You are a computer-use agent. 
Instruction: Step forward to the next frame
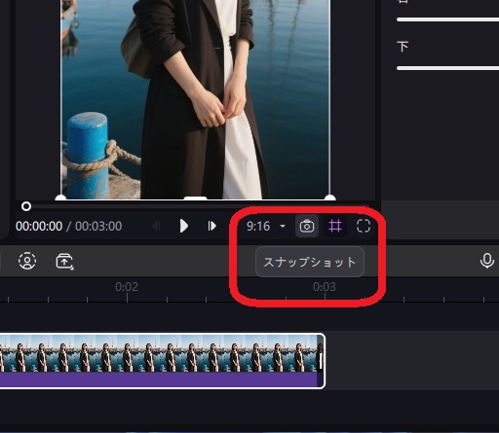point(211,226)
